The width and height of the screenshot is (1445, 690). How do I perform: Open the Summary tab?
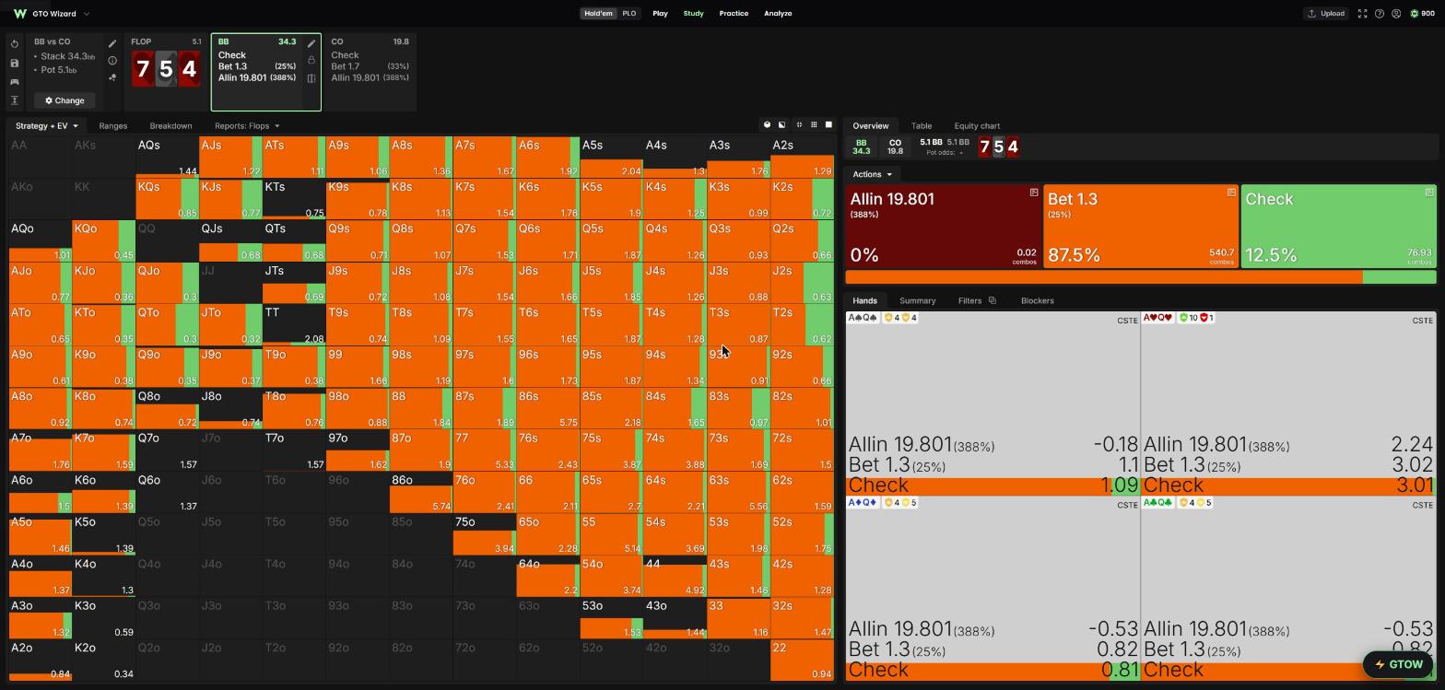(x=917, y=301)
